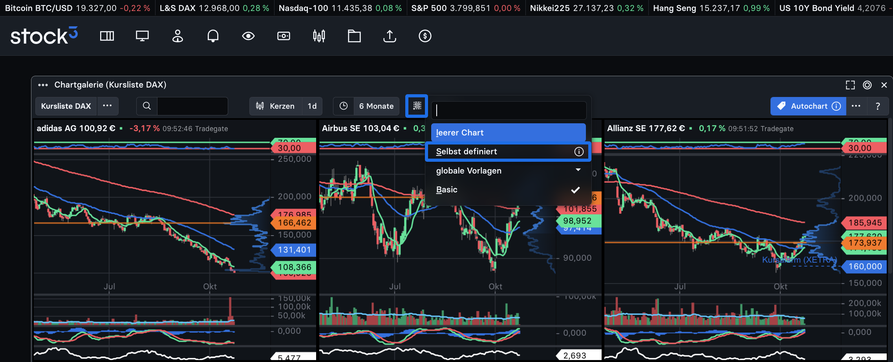This screenshot has width=893, height=362.
Task: Click the 160,000 blue label on Allianz chart
Action: (x=864, y=267)
